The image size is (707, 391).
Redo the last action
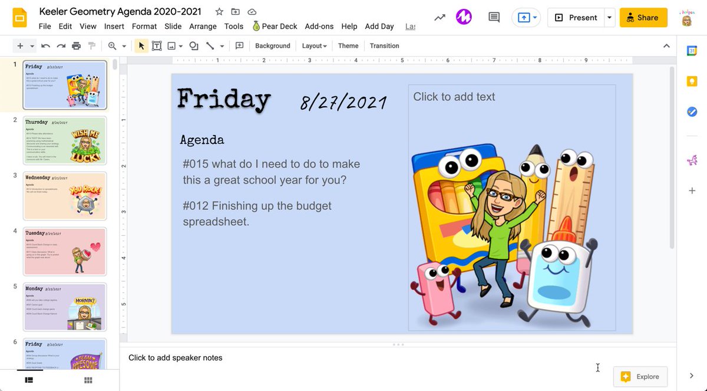[x=61, y=46]
